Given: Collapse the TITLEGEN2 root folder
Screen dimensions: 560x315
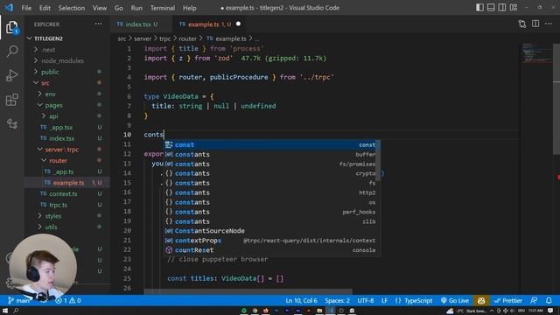Looking at the screenshot, I should pyautogui.click(x=48, y=38).
